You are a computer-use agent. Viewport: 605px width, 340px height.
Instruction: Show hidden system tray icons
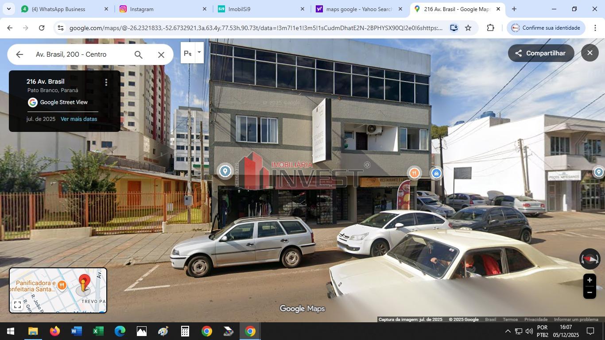[x=508, y=331]
